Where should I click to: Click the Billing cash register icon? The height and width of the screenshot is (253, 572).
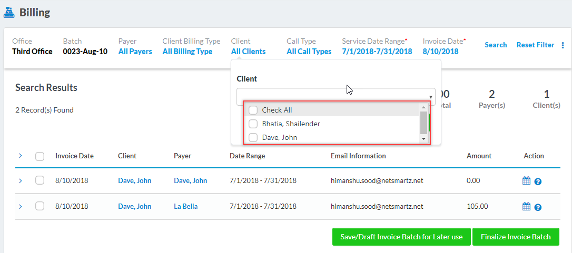point(9,12)
